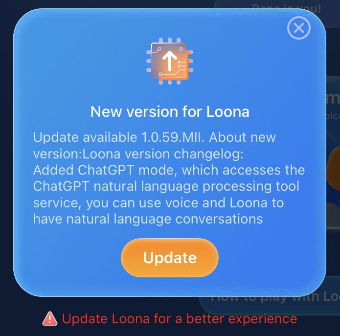Open the red 'Update Loona for a better experience' notice
Image resolution: width=340 pixels, height=336 pixels.
pos(170,319)
